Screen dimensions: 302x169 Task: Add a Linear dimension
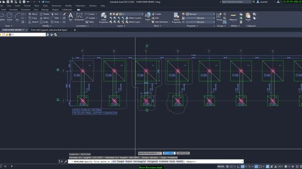[x=90, y=14]
